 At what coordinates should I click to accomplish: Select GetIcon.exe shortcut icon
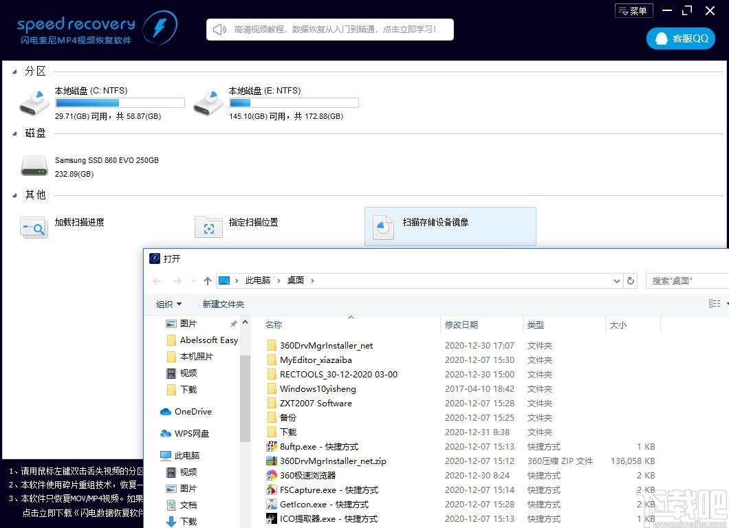272,505
